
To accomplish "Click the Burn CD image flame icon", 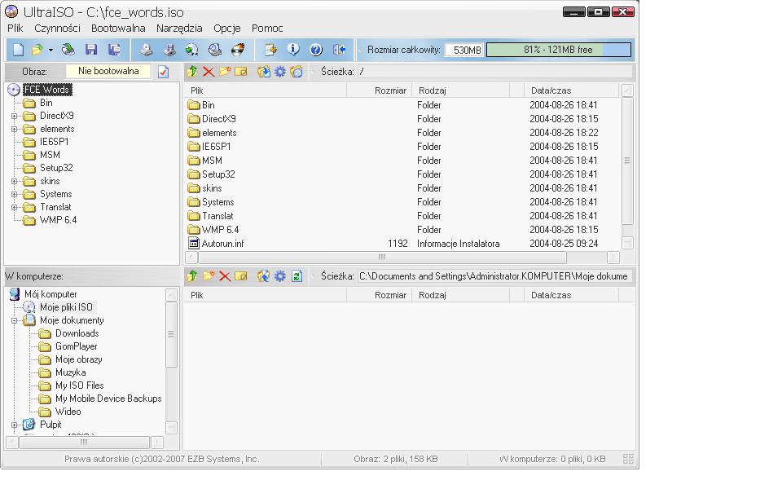I will click(x=239, y=50).
